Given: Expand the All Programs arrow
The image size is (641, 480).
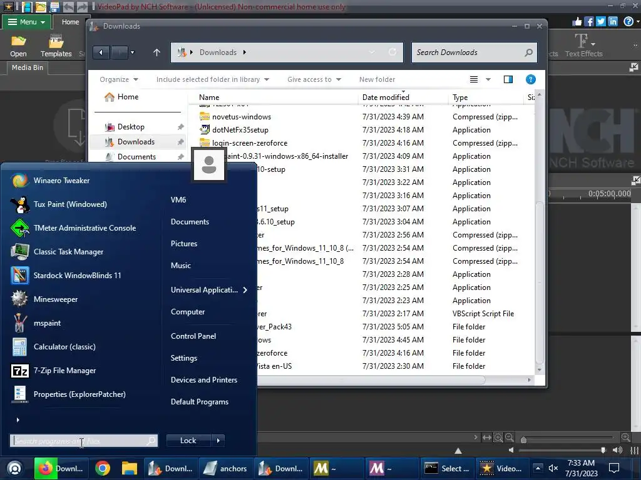Looking at the screenshot, I should (18, 420).
